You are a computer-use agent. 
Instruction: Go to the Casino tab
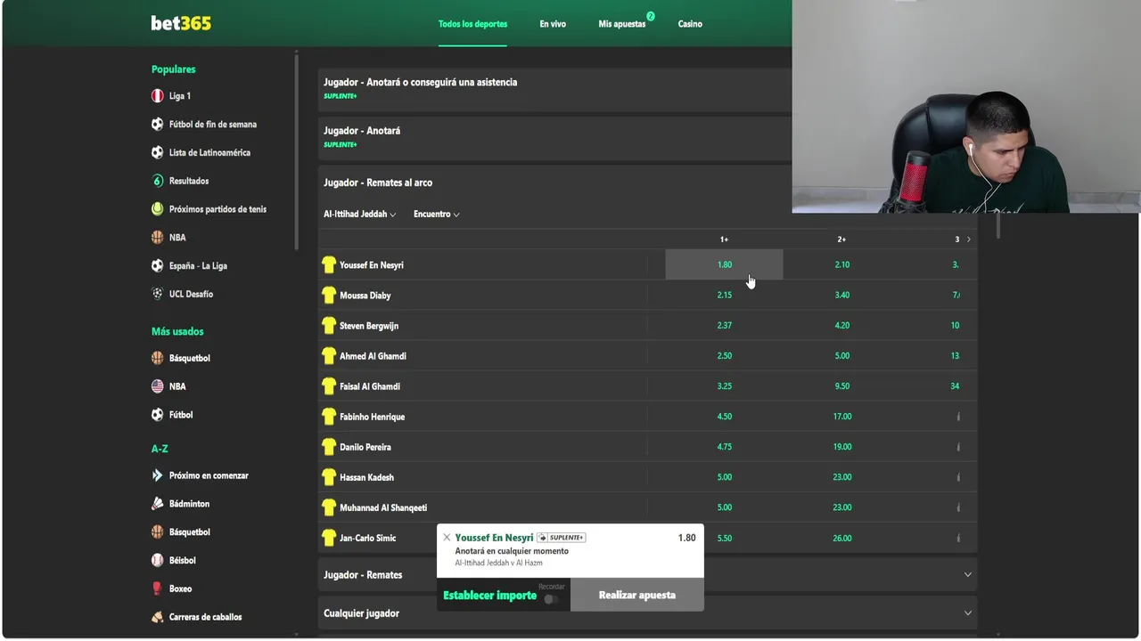[x=690, y=24]
